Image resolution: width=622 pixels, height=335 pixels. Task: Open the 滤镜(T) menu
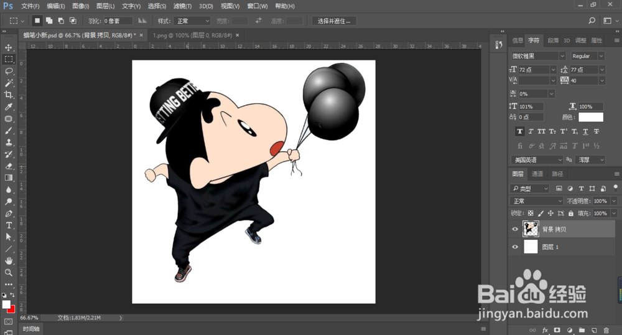(x=182, y=6)
